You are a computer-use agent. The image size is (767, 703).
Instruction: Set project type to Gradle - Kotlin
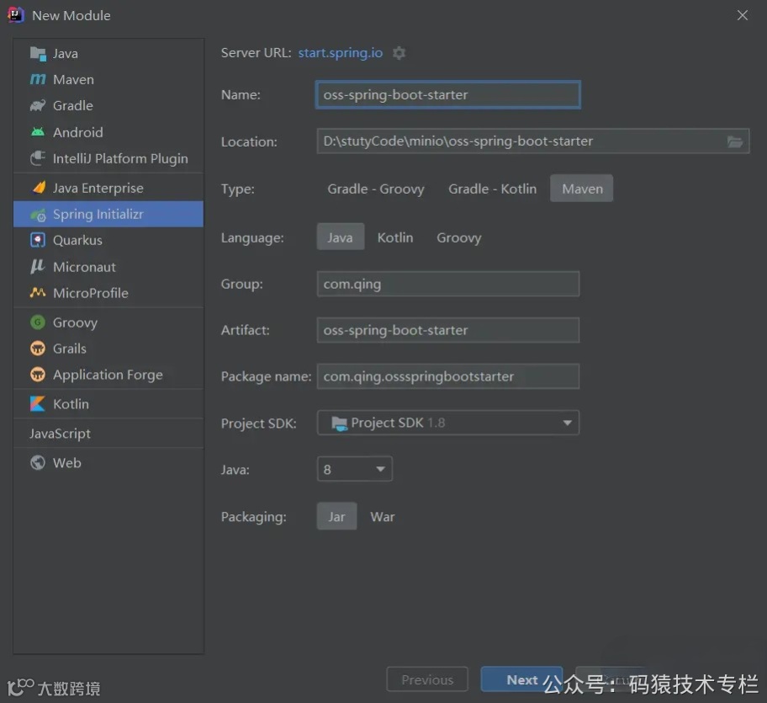pyautogui.click(x=492, y=189)
